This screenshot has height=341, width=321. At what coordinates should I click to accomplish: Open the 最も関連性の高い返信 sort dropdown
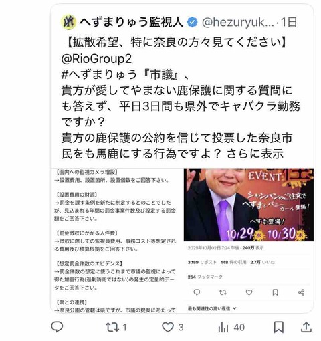point(212,308)
